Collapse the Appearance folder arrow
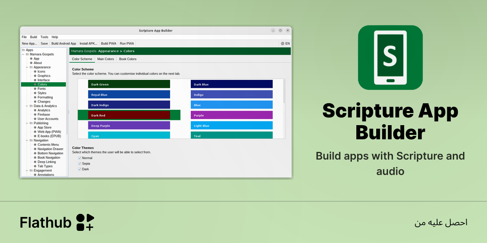 click(x=27, y=67)
